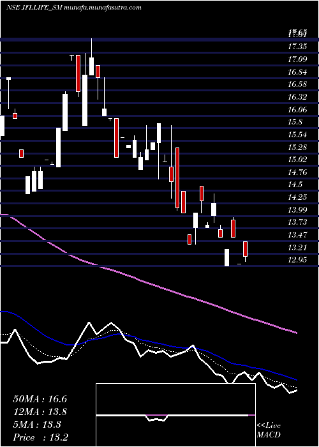The width and height of the screenshot is (319, 447).
Task: Click the 12.95 price axis label
Action: [297, 259]
